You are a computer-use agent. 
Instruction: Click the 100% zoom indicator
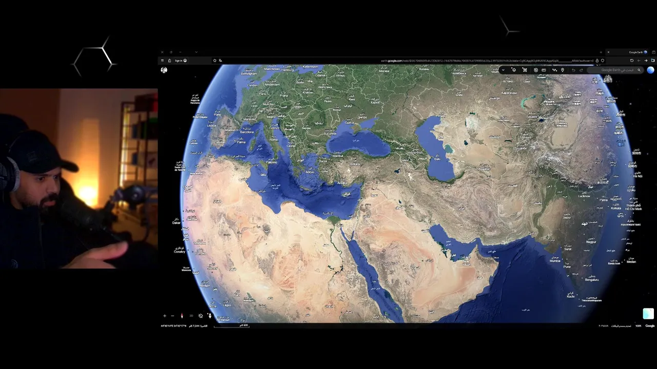(639, 326)
